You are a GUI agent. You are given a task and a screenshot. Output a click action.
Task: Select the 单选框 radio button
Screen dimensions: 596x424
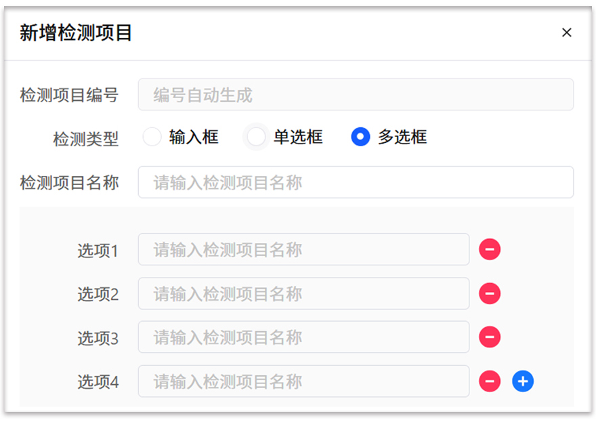point(256,137)
